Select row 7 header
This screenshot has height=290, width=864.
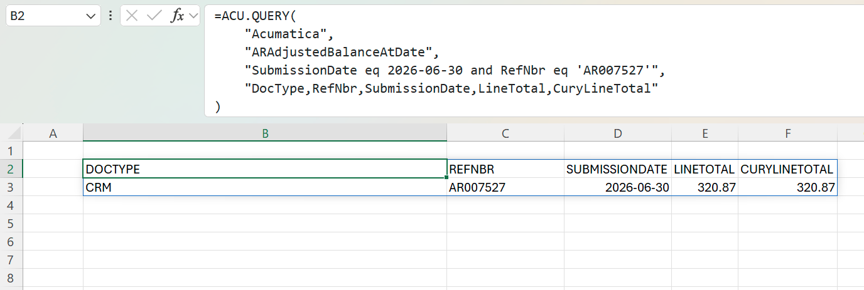click(11, 260)
